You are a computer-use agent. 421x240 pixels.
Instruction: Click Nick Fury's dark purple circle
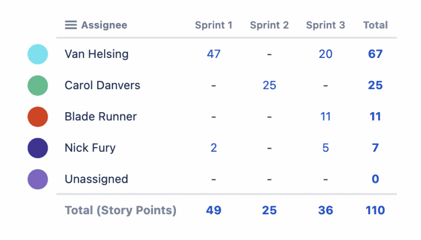click(x=38, y=148)
